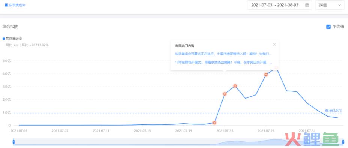Open the hot content link starting 13年前那场开幕式
The width and height of the screenshot is (348, 148).
223,63
